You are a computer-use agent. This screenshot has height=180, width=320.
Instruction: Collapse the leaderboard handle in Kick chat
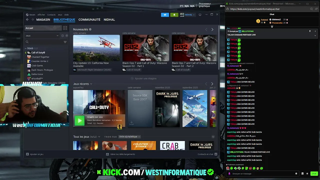click(x=272, y=27)
